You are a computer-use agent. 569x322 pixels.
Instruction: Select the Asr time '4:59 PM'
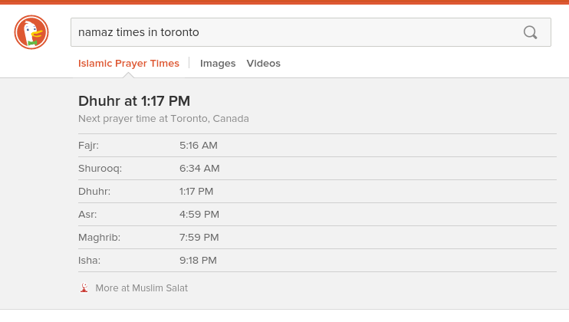[199, 215]
